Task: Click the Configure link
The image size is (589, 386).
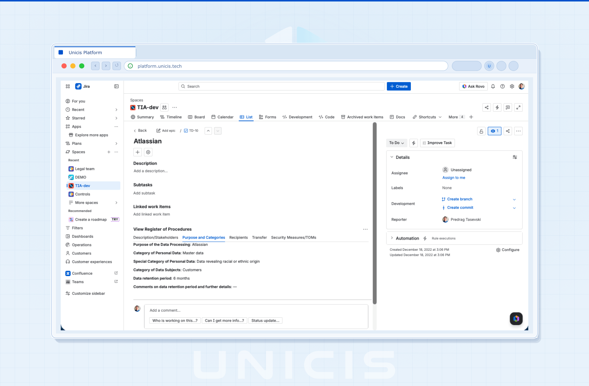Action: (x=508, y=250)
